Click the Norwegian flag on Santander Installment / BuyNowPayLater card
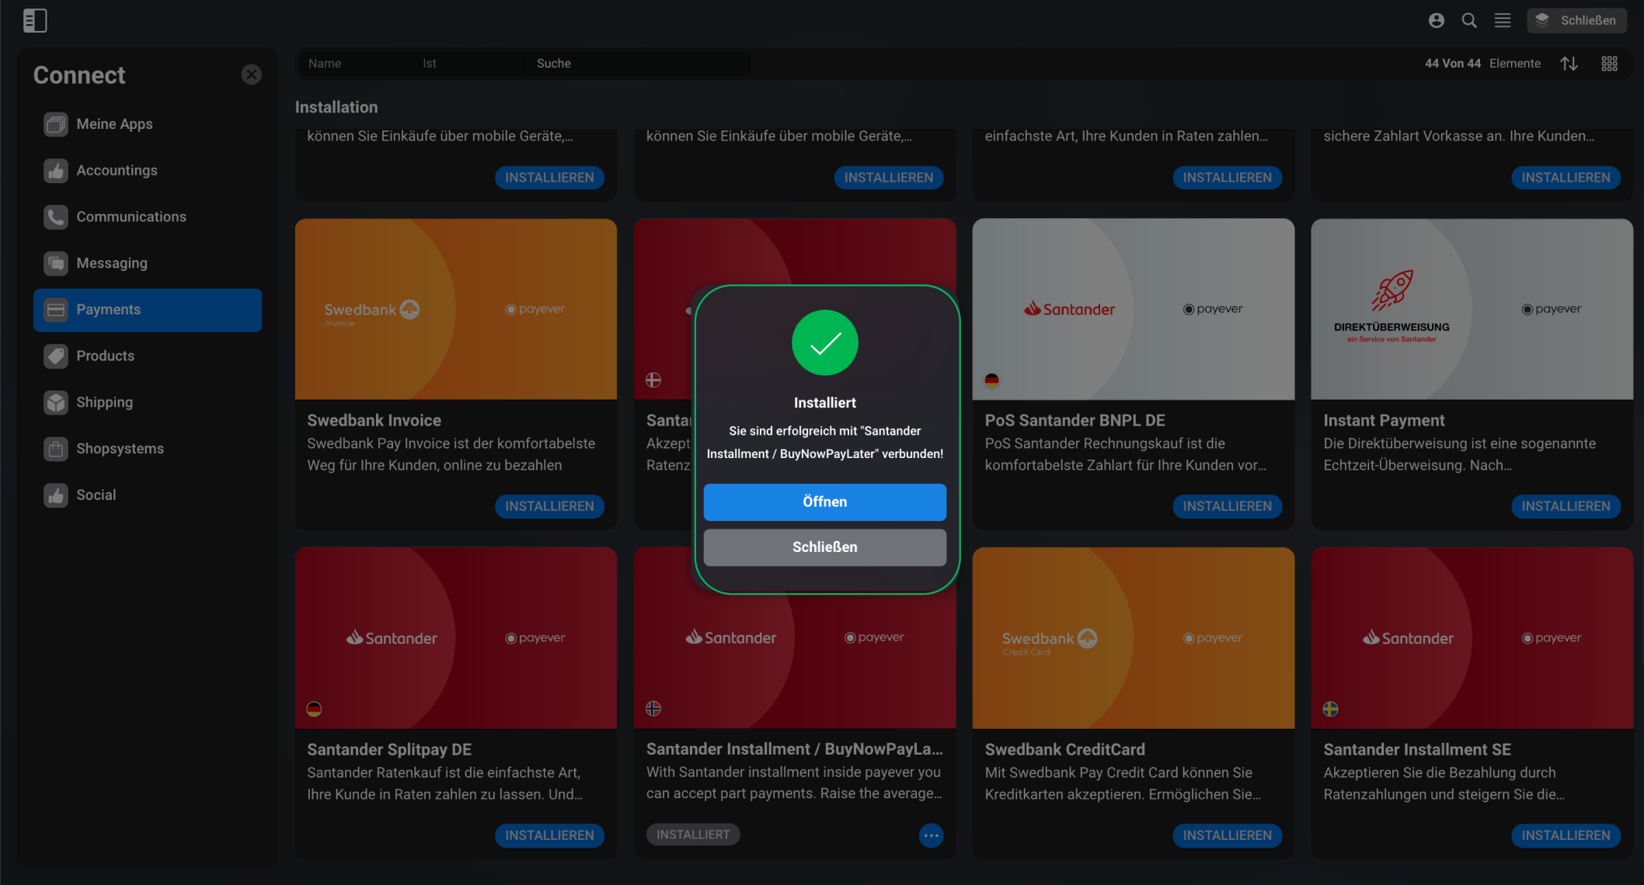 pyautogui.click(x=653, y=709)
